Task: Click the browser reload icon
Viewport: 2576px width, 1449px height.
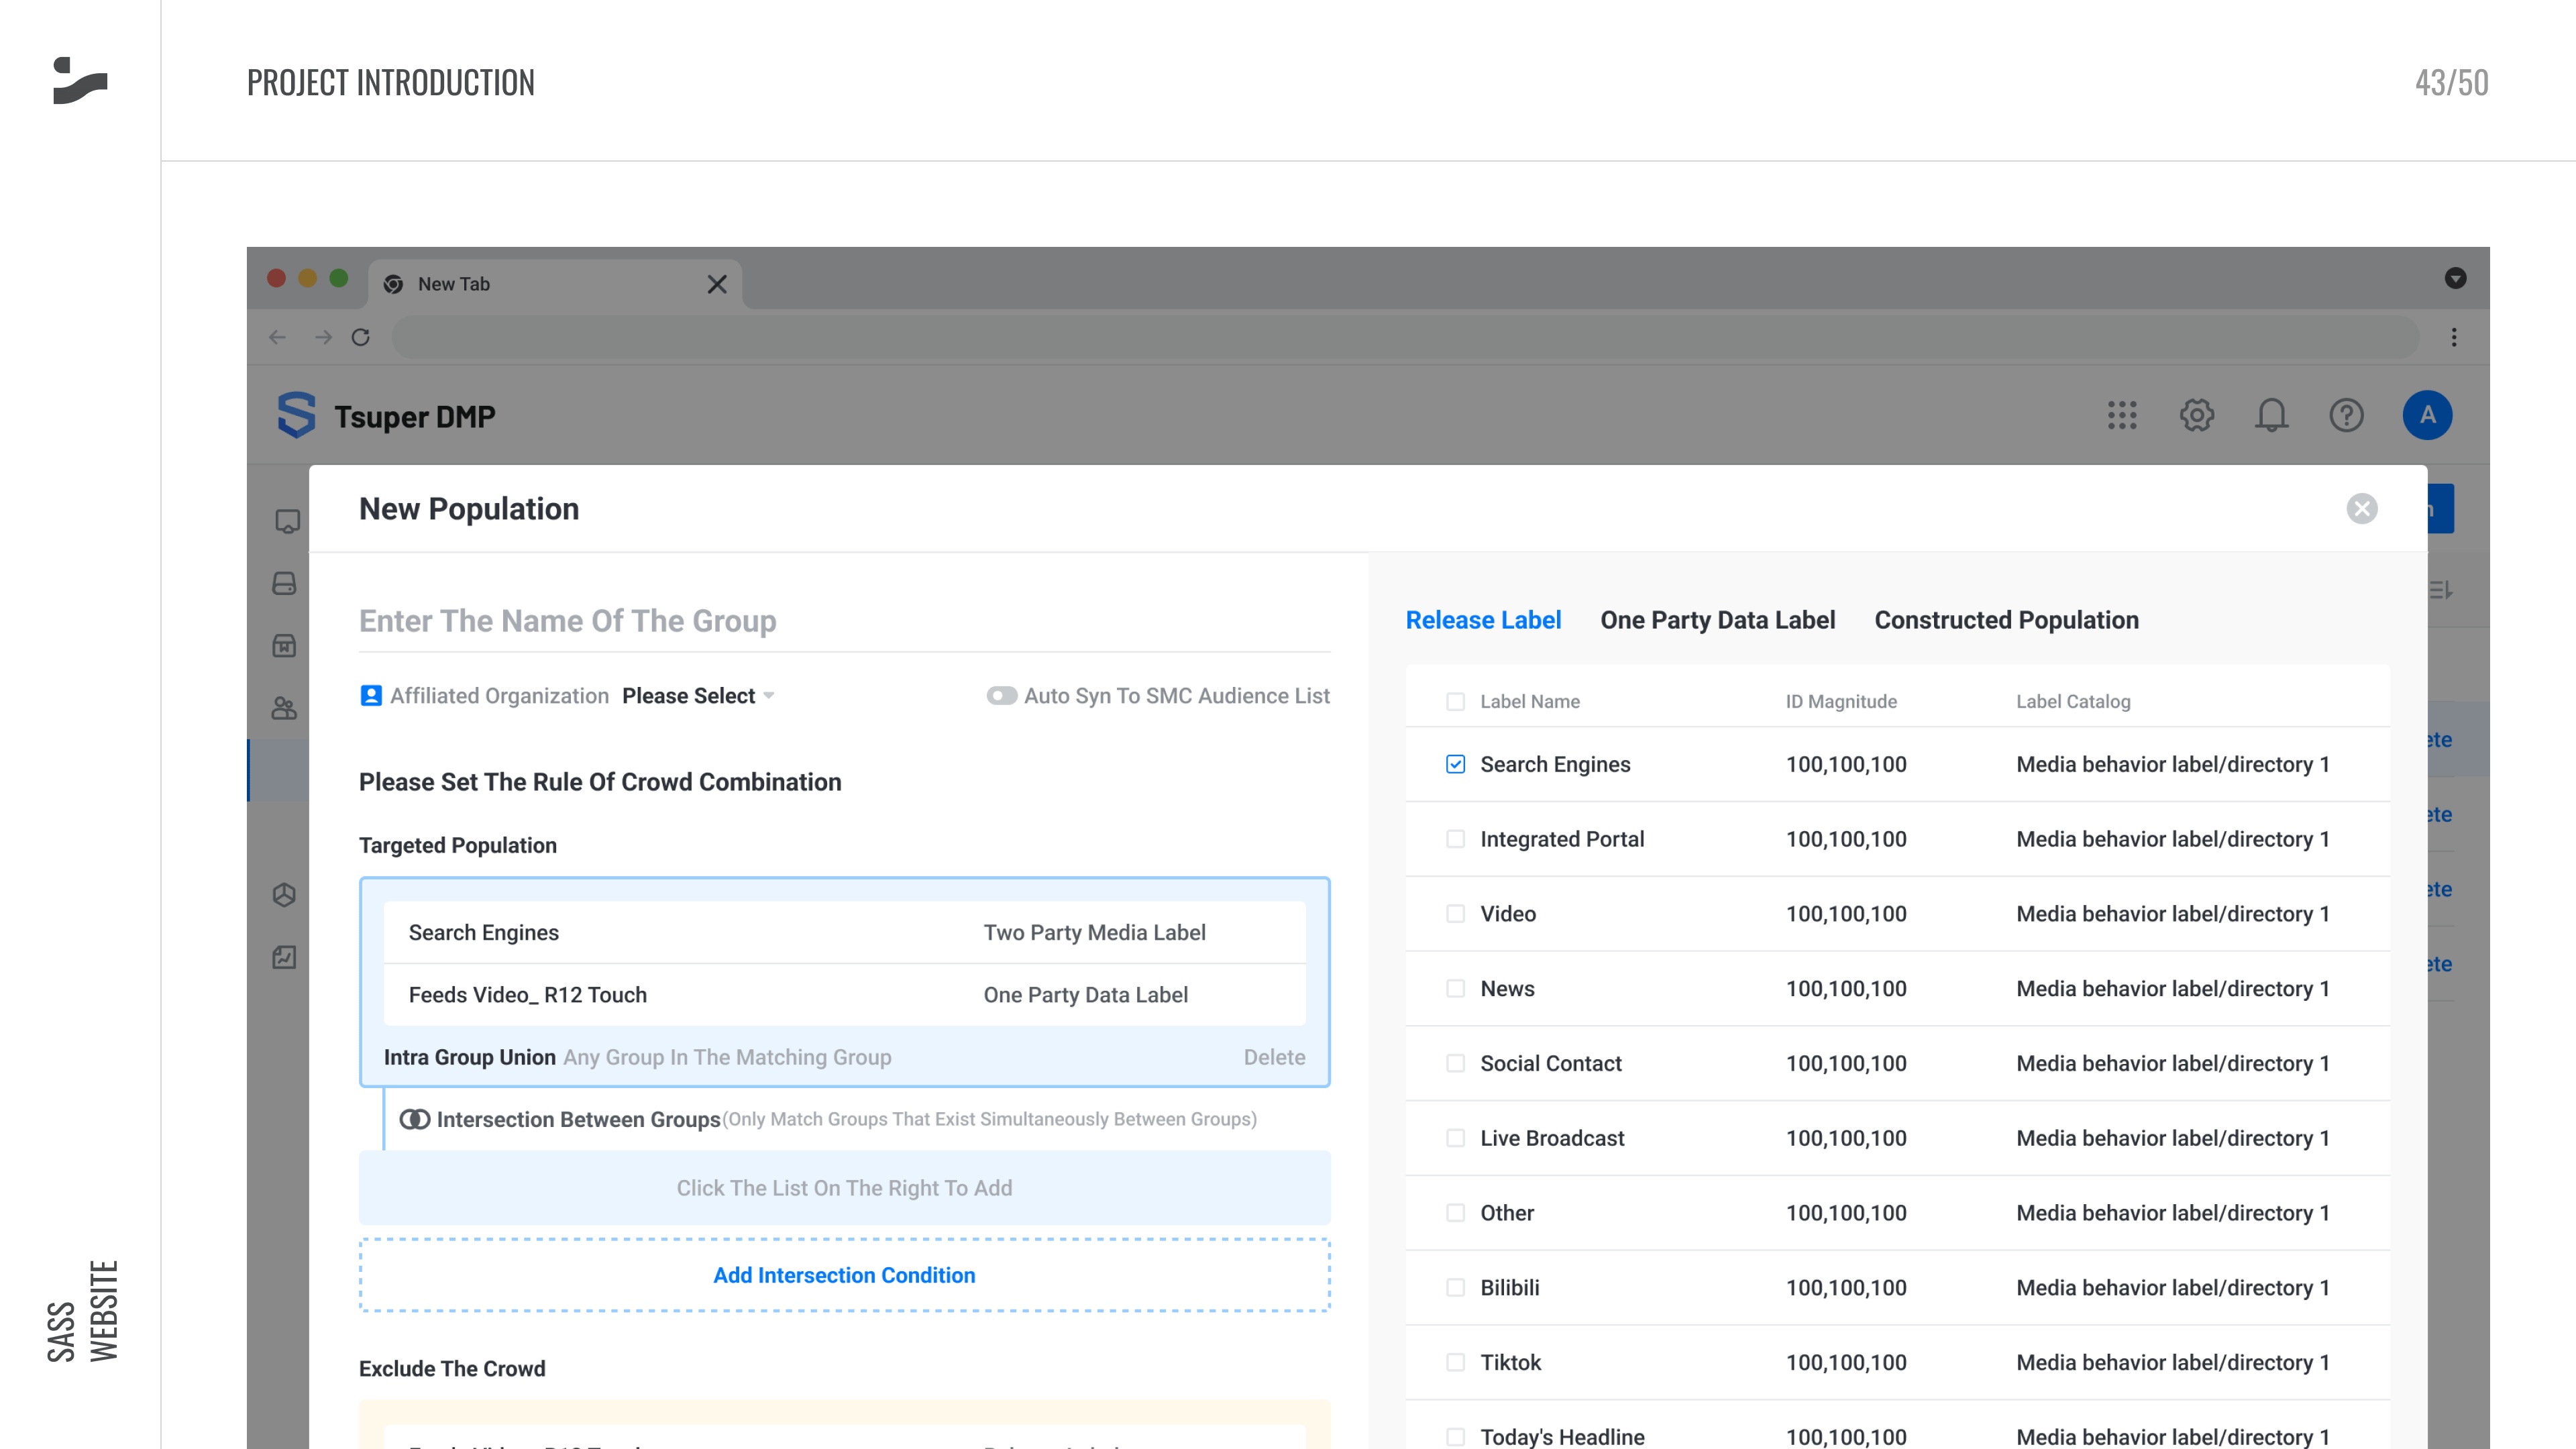Action: (x=361, y=337)
